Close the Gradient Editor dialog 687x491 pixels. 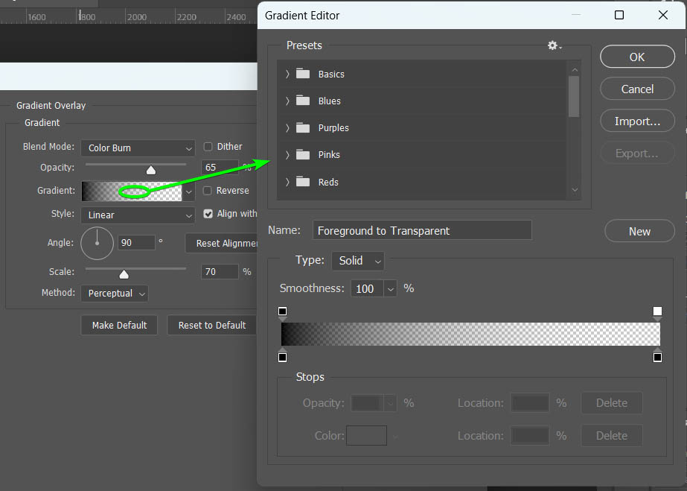[663, 16]
